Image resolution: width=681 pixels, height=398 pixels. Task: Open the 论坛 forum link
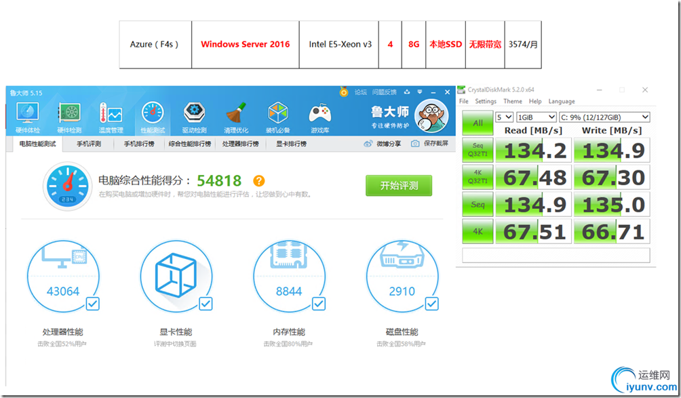(x=360, y=92)
